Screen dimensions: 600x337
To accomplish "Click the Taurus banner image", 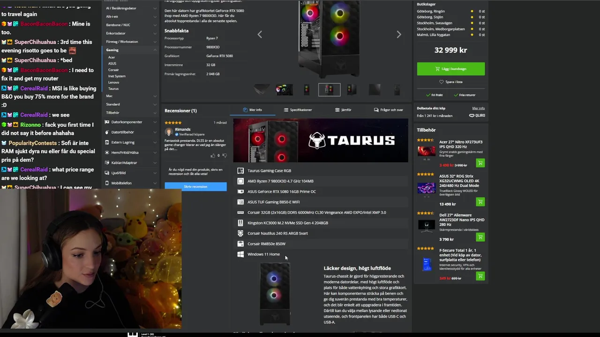I will [x=321, y=140].
